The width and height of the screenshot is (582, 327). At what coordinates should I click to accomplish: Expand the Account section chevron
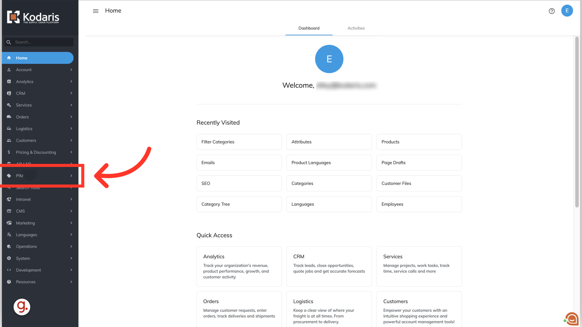(x=71, y=70)
